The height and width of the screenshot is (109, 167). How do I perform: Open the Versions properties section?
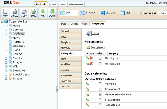coord(70,70)
